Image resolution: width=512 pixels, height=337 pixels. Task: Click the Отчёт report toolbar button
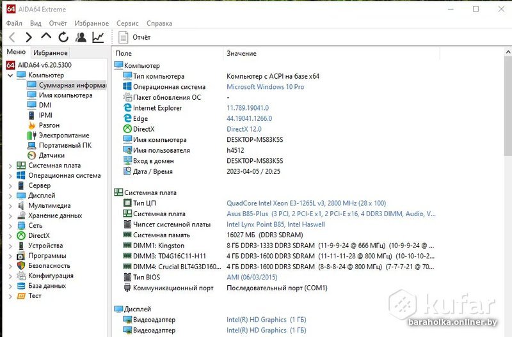(x=135, y=38)
